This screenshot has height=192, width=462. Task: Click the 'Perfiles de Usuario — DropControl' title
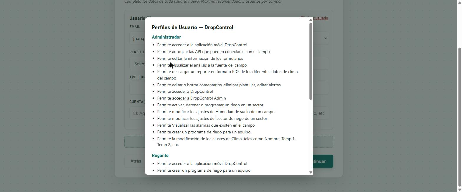pyautogui.click(x=192, y=27)
